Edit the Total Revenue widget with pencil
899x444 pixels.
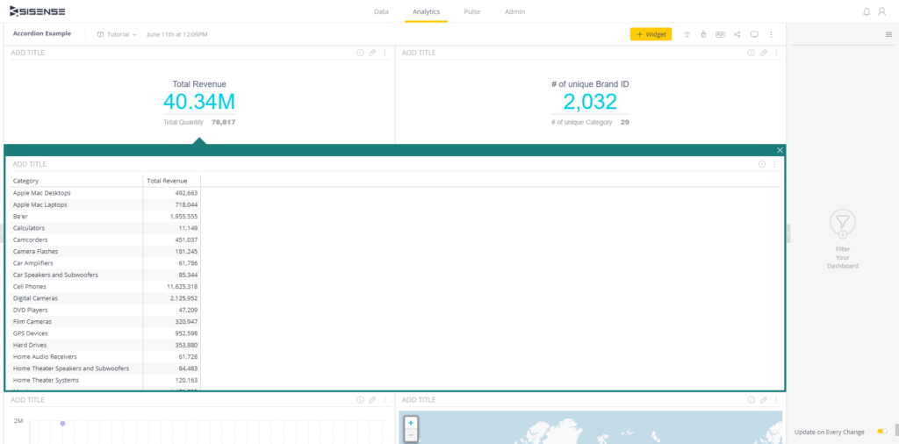pyautogui.click(x=372, y=53)
